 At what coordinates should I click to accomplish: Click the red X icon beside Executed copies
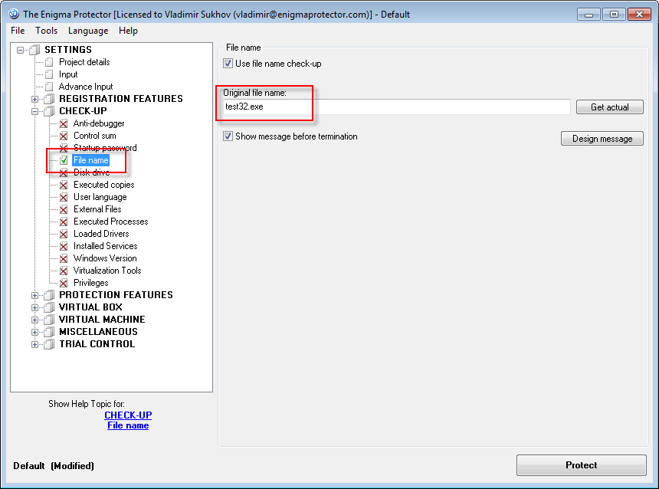point(64,185)
